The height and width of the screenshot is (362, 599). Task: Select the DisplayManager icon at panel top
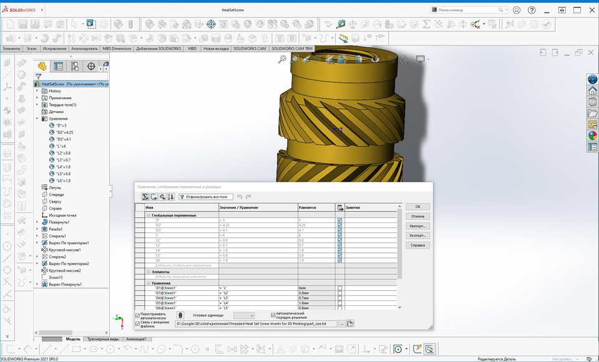pos(105,66)
